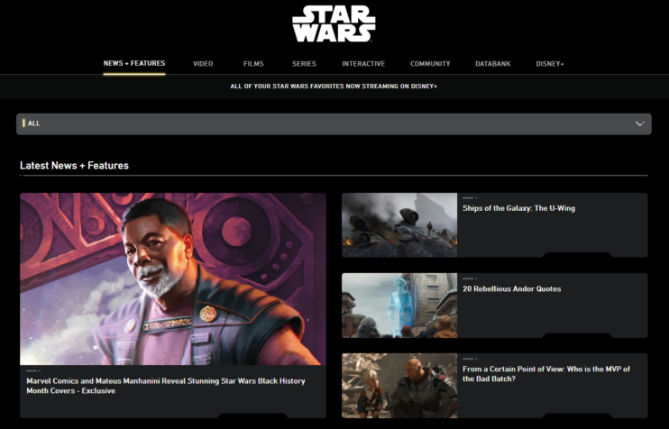
Task: Open the U-Wing article thumbnail
Action: point(399,224)
